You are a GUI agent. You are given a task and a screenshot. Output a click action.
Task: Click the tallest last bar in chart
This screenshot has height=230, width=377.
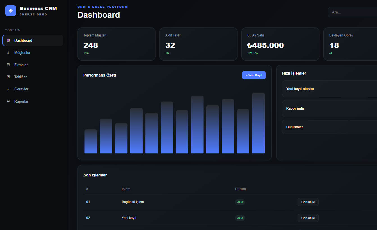click(x=258, y=123)
